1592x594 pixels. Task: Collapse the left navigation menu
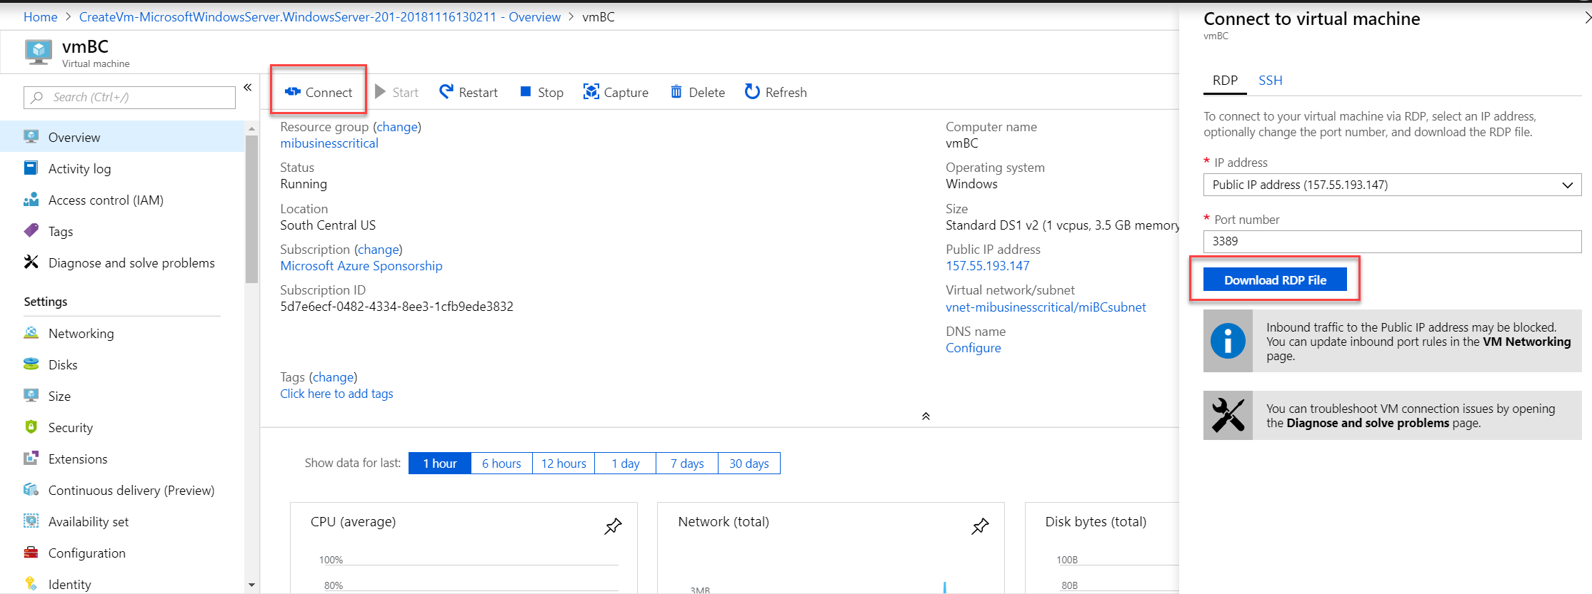tap(248, 88)
